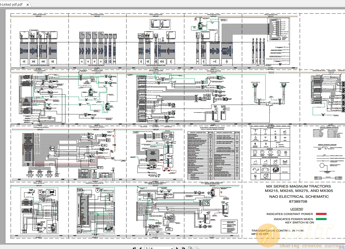Advance to the next page
The width and height of the screenshot is (345, 249).
click(x=176, y=248)
